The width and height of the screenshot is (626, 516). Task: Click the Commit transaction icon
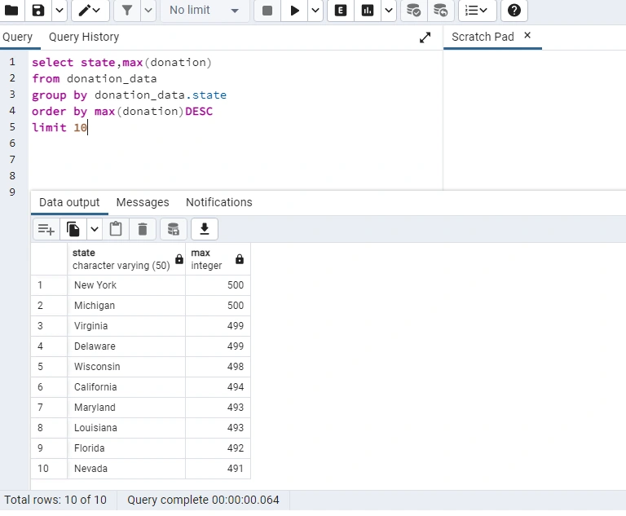pyautogui.click(x=413, y=11)
